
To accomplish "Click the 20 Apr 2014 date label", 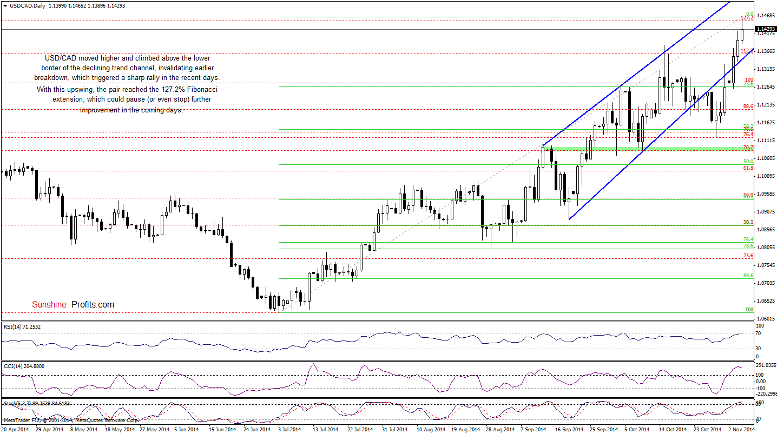I will [x=16, y=430].
